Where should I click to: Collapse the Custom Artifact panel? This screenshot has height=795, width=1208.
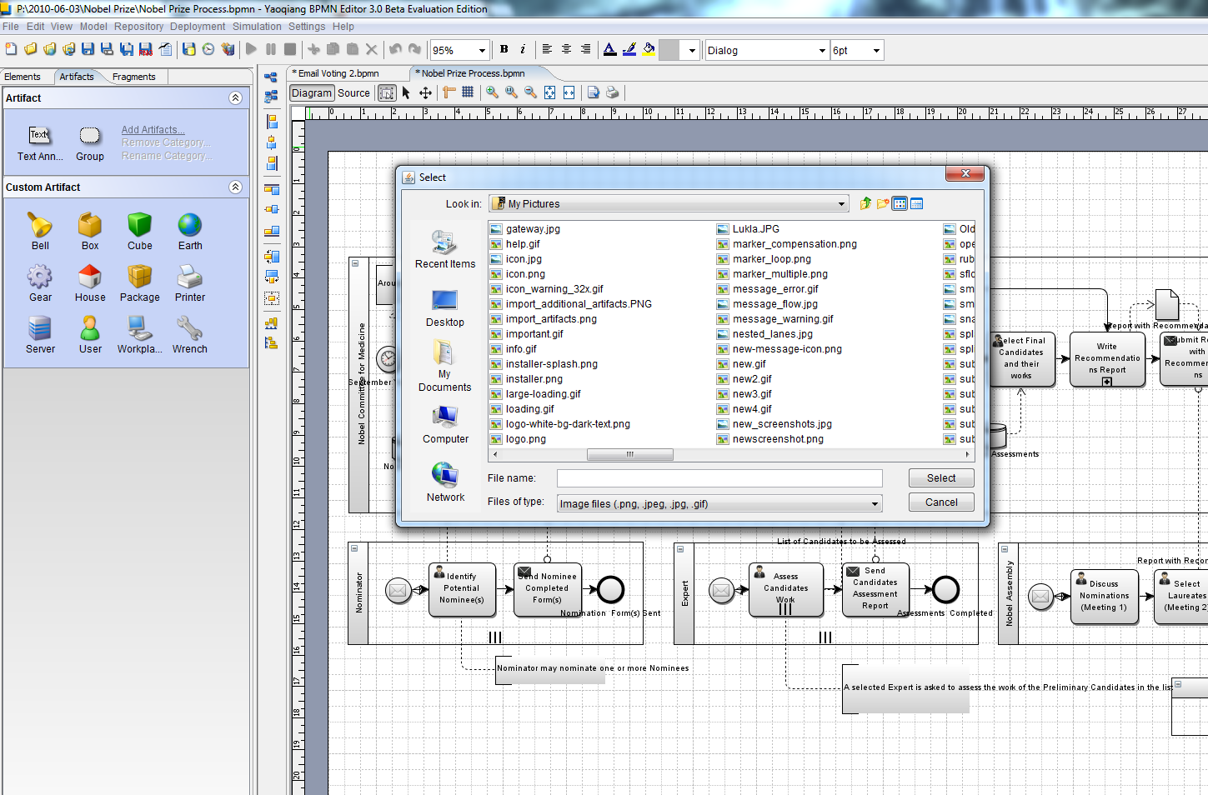(x=235, y=187)
